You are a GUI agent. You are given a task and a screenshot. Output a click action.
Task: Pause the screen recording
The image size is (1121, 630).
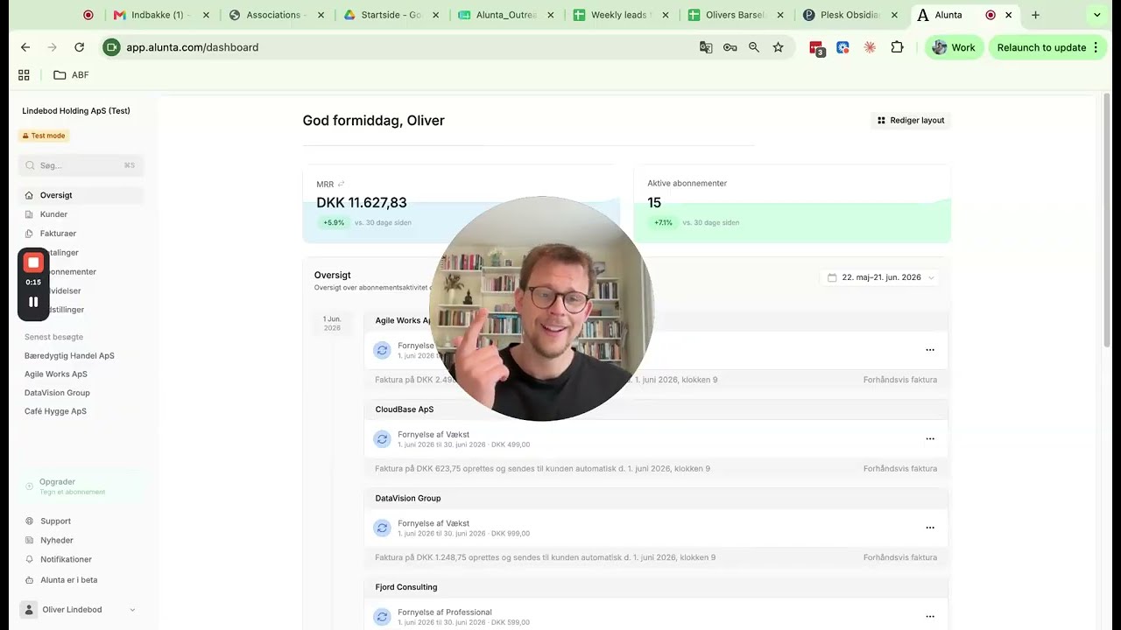coord(33,302)
